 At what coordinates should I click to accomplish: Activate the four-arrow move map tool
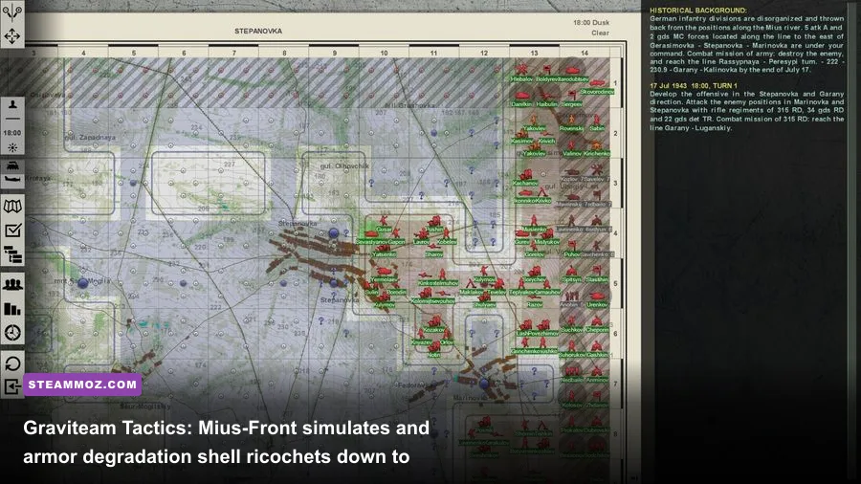tap(12, 36)
